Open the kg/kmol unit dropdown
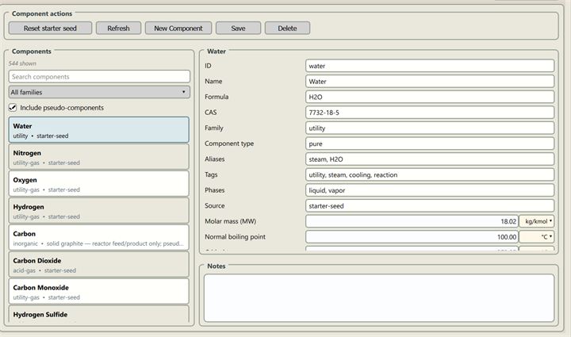 click(537, 221)
